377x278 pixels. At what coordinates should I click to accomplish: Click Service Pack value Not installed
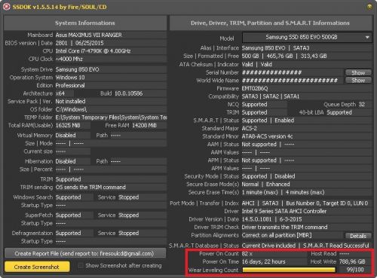[70, 102]
